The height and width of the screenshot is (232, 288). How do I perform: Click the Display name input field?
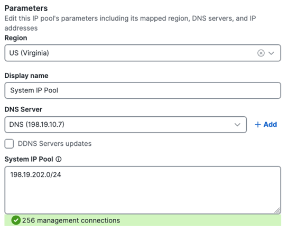coord(143,90)
